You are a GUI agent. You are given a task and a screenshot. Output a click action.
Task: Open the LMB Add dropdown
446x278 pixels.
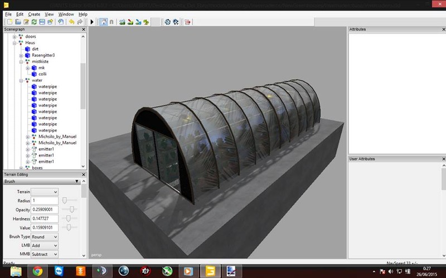pos(45,245)
